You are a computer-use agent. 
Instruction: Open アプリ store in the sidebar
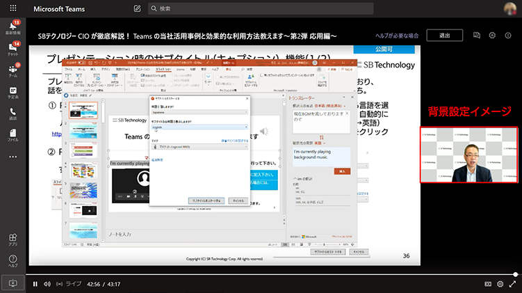(x=13, y=239)
